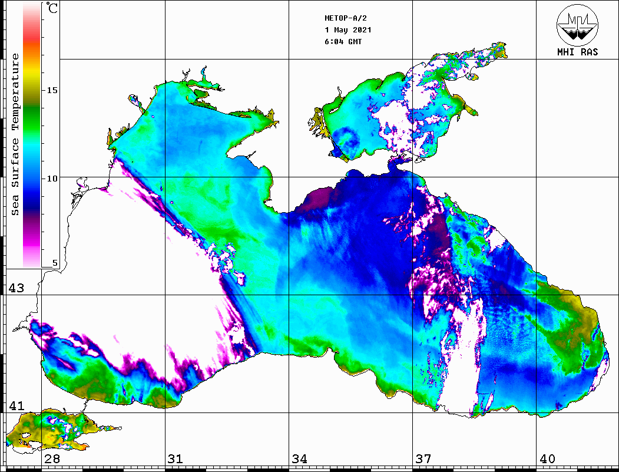Click the °C unit label
The width and height of the screenshot is (619, 472).
point(52,8)
